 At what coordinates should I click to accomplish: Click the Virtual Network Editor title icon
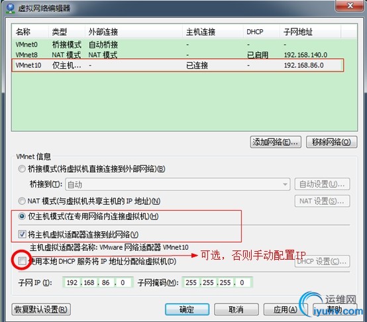coord(10,8)
